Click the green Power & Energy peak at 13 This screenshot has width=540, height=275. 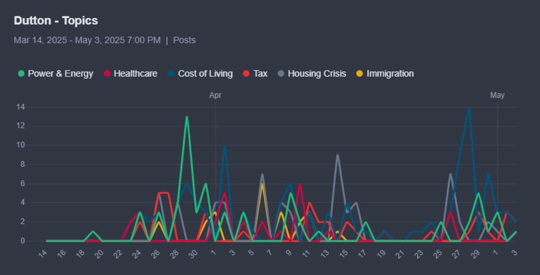(x=187, y=117)
